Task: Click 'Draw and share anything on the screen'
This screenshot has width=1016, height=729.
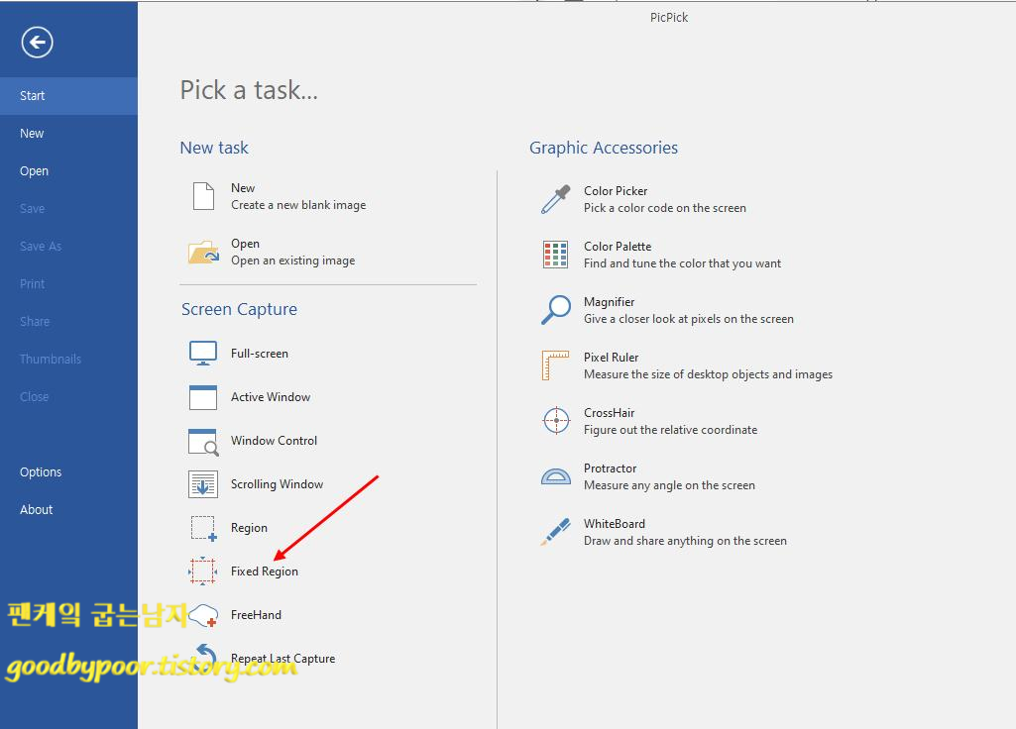Action: pos(685,541)
